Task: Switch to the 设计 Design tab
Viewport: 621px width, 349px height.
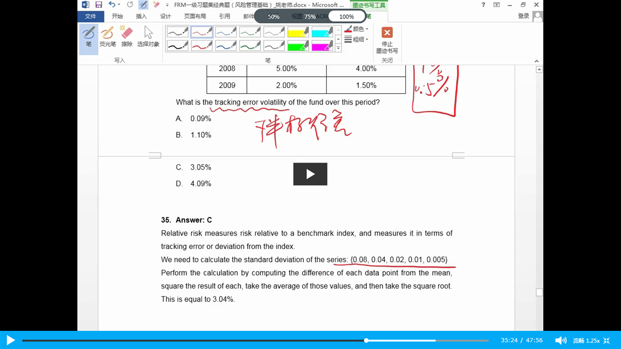Action: click(165, 16)
